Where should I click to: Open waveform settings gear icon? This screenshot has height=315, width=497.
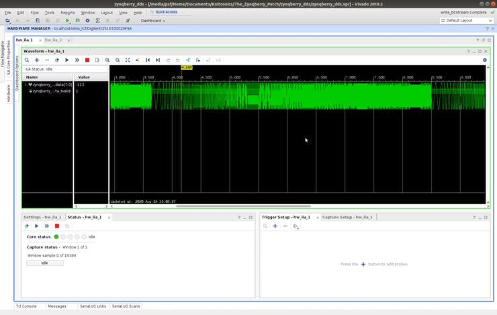(484, 60)
